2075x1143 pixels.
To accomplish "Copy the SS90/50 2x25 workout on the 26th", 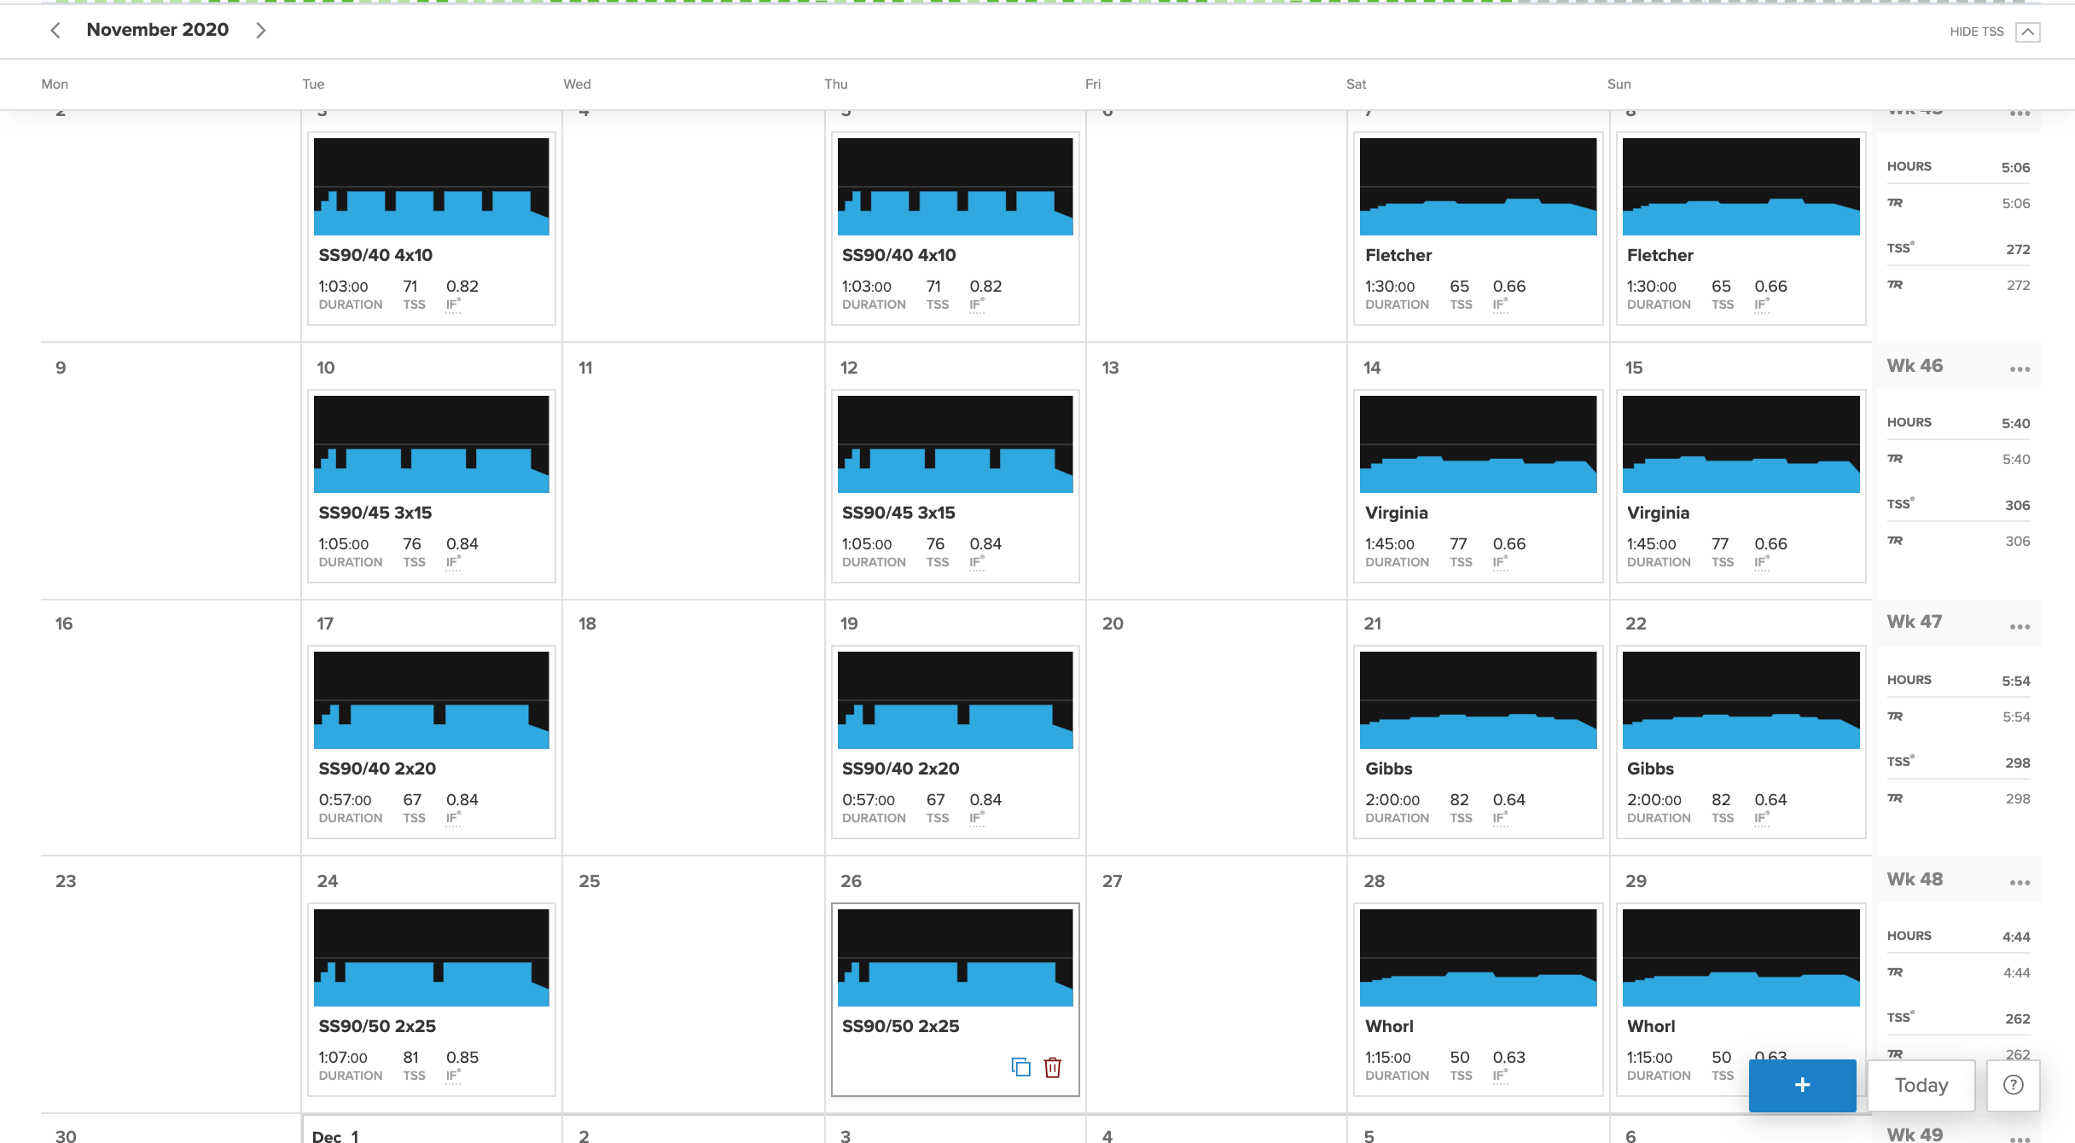I will [x=1020, y=1067].
